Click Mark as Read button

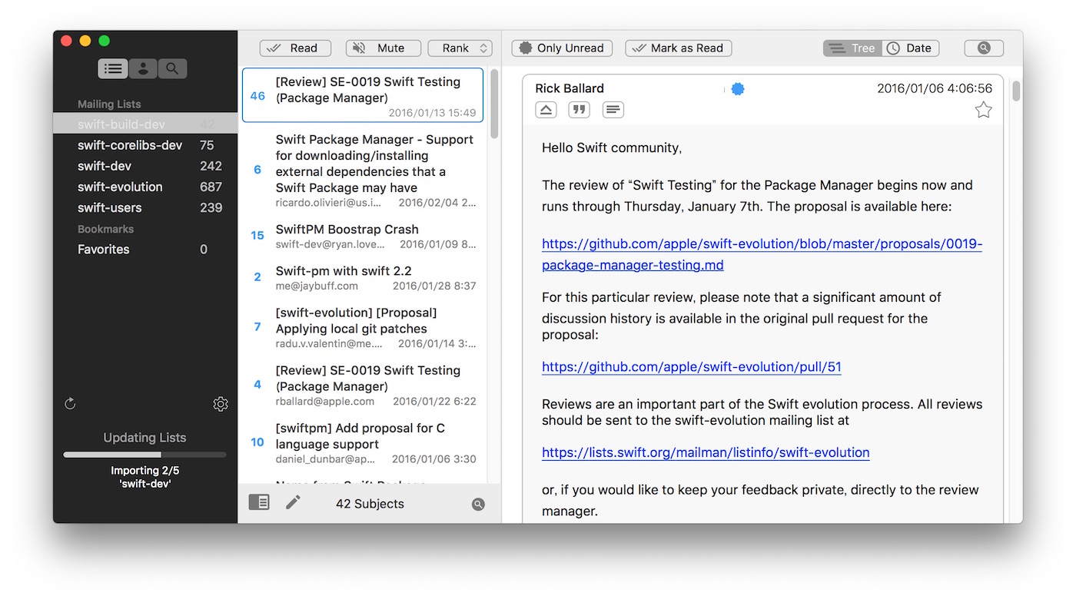click(x=679, y=48)
